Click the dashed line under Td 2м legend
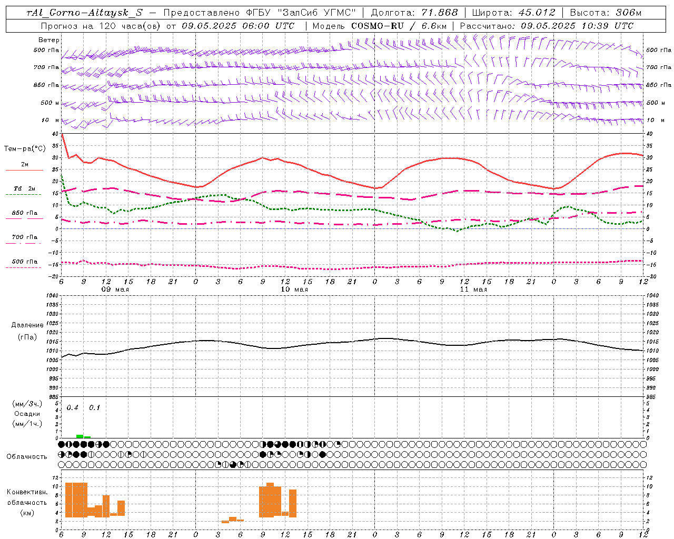The width and height of the screenshot is (674, 539). click(23, 195)
